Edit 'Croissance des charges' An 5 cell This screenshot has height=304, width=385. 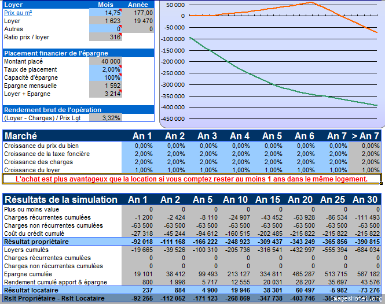coord(267,162)
